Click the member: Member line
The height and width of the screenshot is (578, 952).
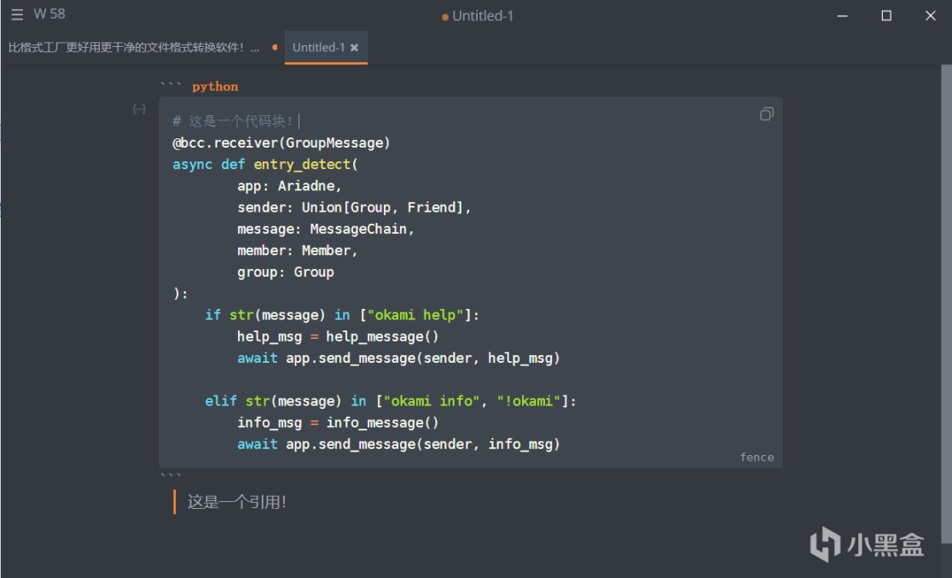click(x=298, y=250)
